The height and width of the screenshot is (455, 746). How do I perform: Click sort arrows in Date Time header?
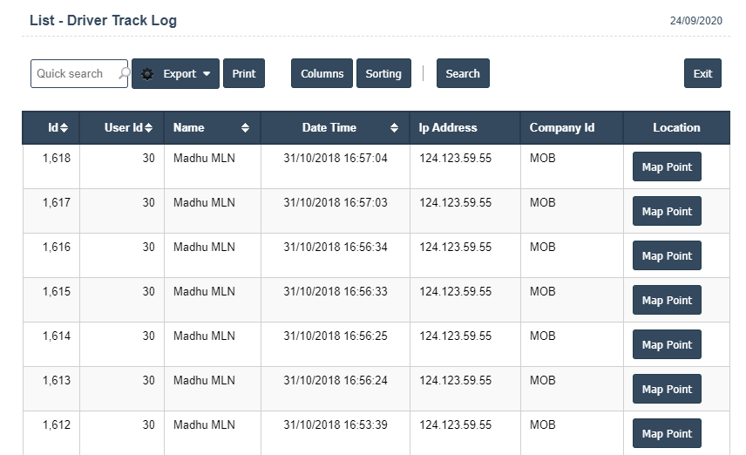tap(395, 128)
